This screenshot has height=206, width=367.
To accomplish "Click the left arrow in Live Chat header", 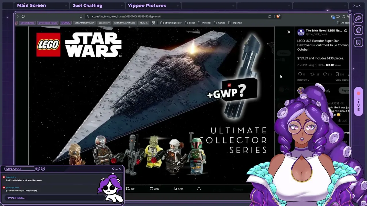I will point(38,169).
